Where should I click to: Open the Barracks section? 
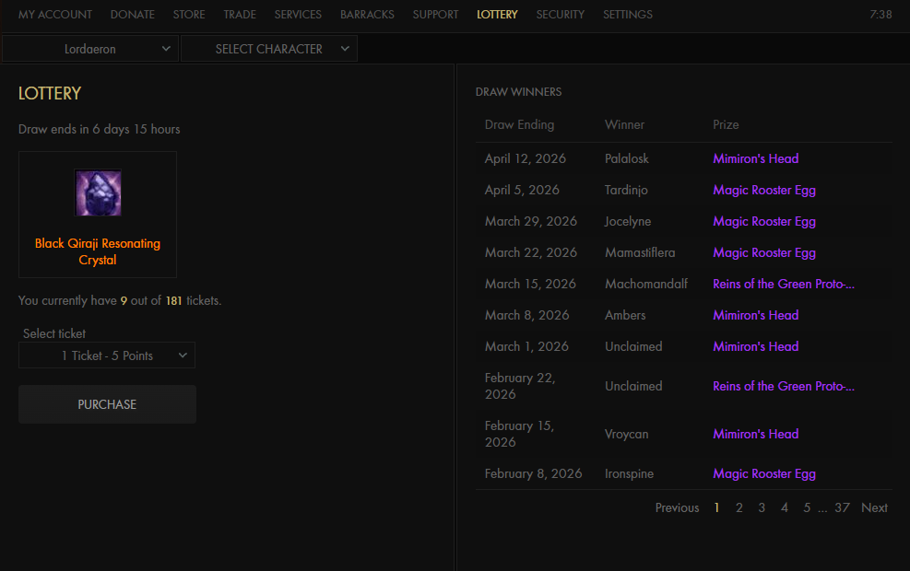pyautogui.click(x=367, y=15)
